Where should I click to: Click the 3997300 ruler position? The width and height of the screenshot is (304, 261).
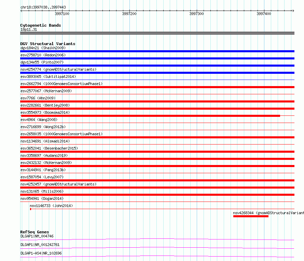point(197,14)
